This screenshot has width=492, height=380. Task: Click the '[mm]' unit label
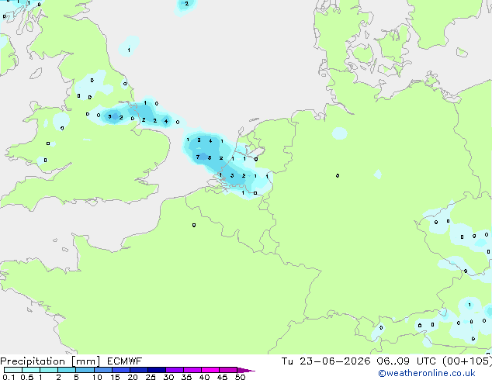coord(85,361)
